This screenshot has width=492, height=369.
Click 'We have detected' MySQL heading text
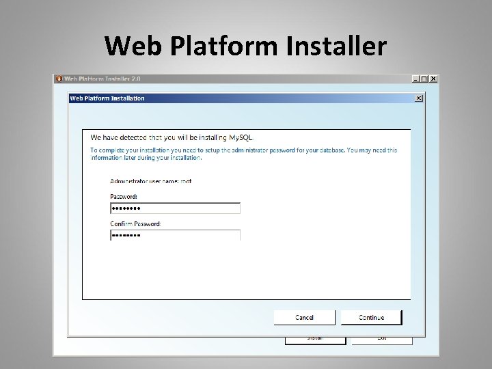click(172, 137)
